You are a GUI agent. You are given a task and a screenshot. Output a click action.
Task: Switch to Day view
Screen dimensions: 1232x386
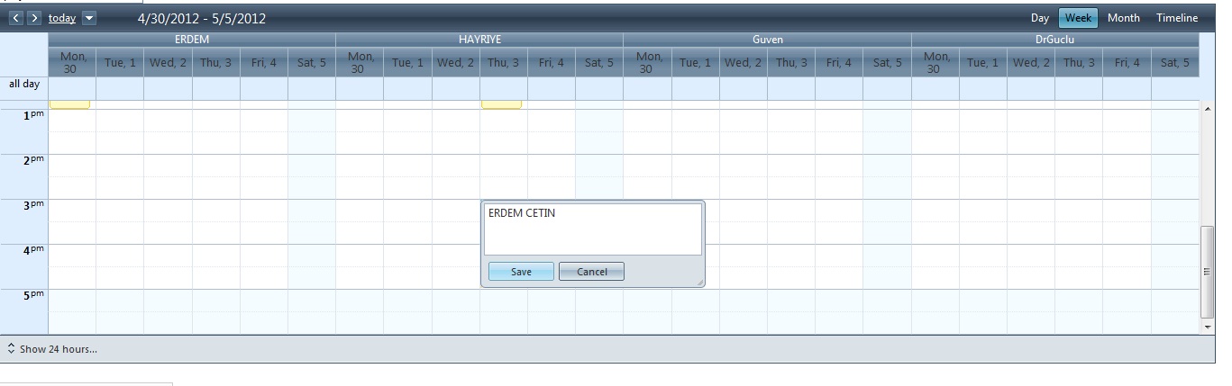(1039, 18)
